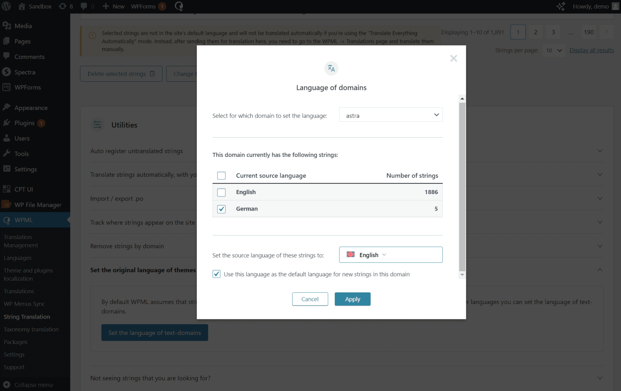The image size is (621, 391).
Task: Uncheck the German source language checkbox
Action: coord(221,209)
